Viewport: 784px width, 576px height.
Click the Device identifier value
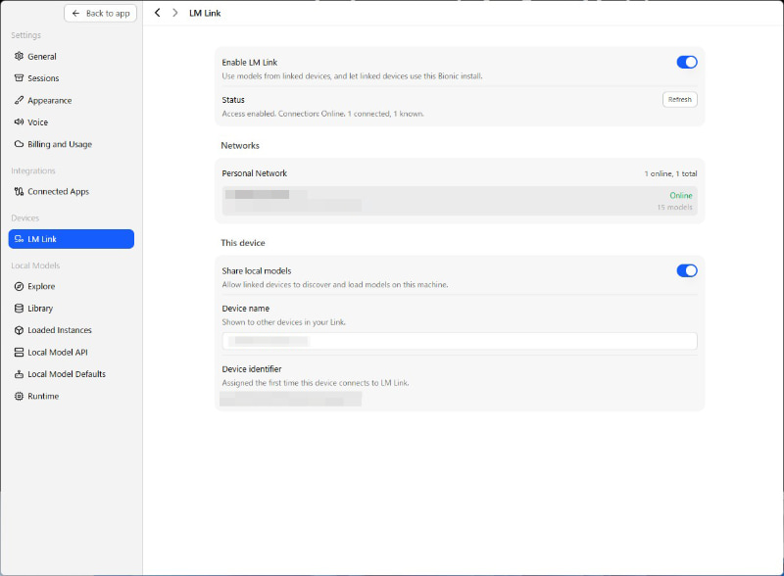coord(290,399)
